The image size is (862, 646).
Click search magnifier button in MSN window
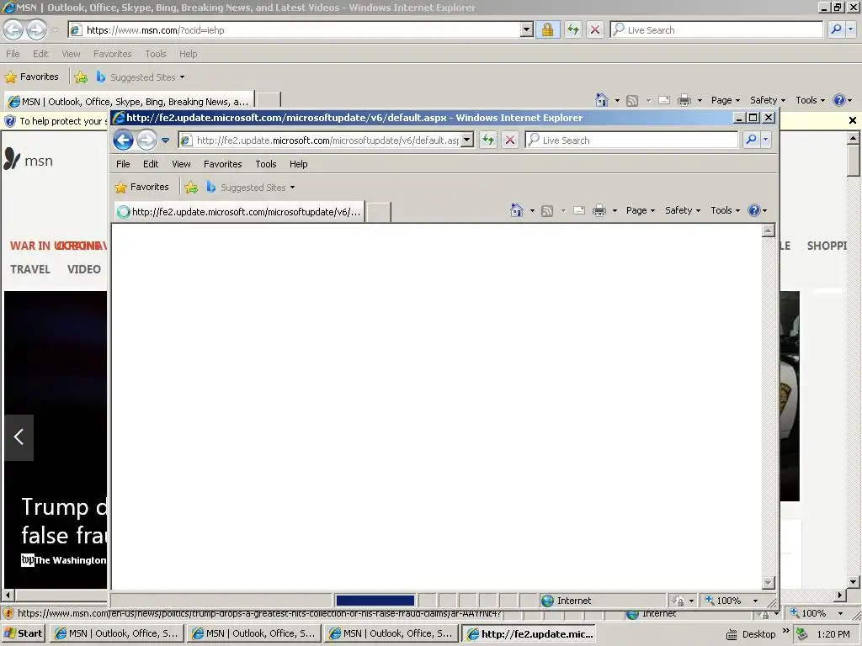[836, 29]
